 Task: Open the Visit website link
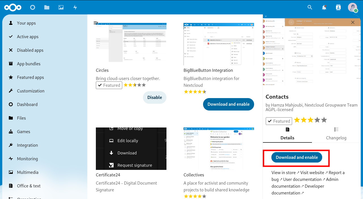[x=314, y=173]
